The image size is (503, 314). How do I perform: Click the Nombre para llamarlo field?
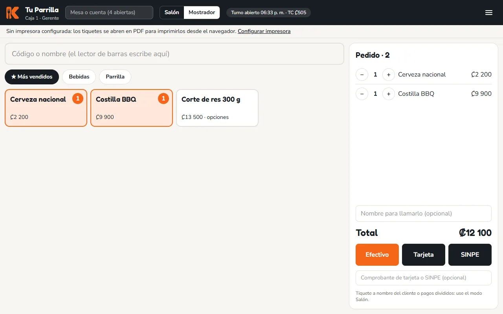coord(424,214)
